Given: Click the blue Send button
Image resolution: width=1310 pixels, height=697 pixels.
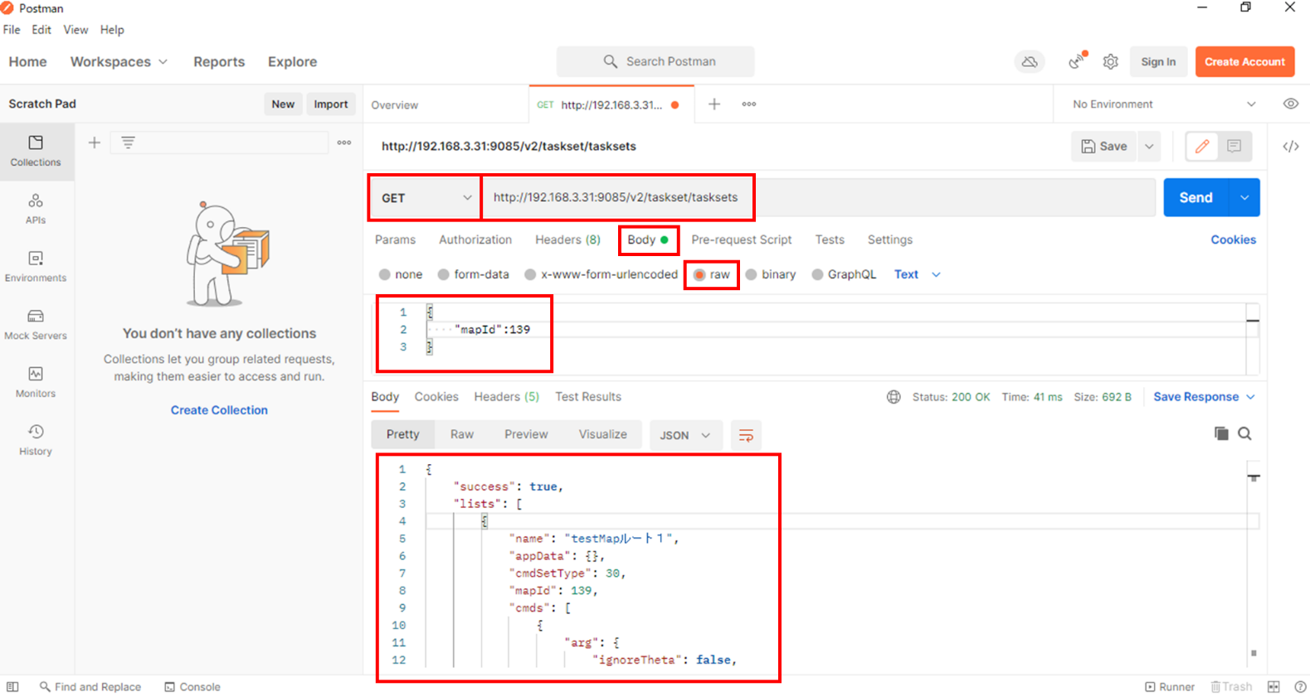Looking at the screenshot, I should (1196, 197).
